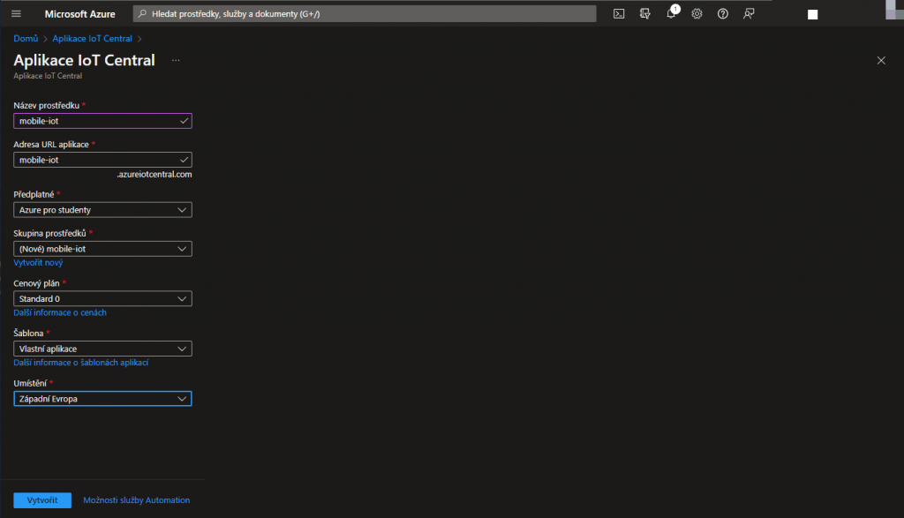Click the feedback icon in header

[x=749, y=13]
